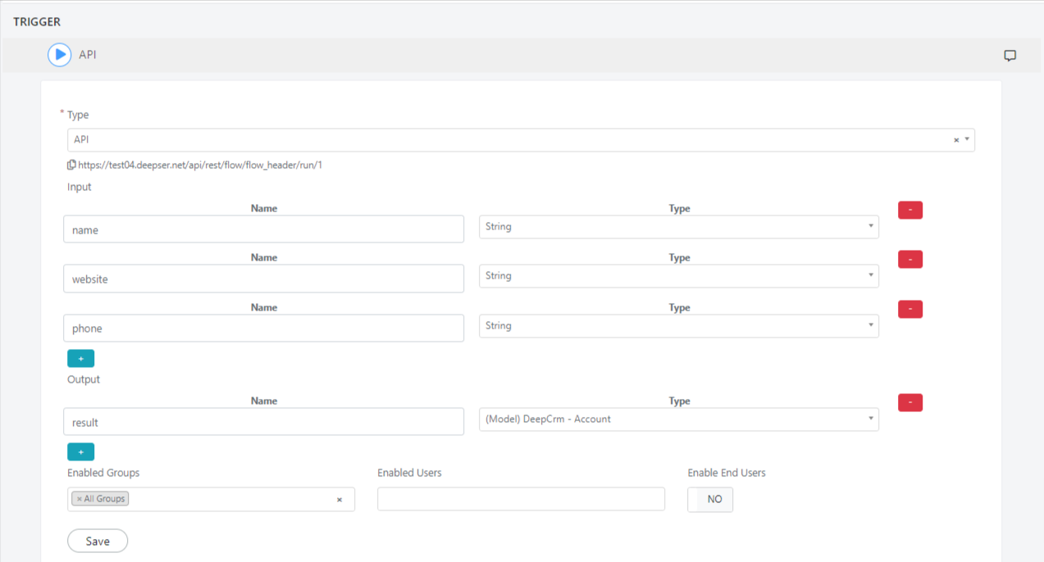Expand the Type dropdown for the website input
Image resolution: width=1044 pixels, height=562 pixels.
coord(679,276)
